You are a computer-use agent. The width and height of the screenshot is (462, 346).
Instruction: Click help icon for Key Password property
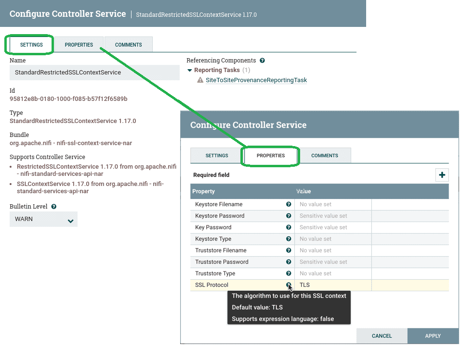(x=289, y=227)
